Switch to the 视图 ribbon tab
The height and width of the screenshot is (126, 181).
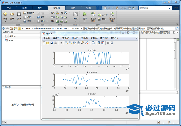[x=89, y=8]
